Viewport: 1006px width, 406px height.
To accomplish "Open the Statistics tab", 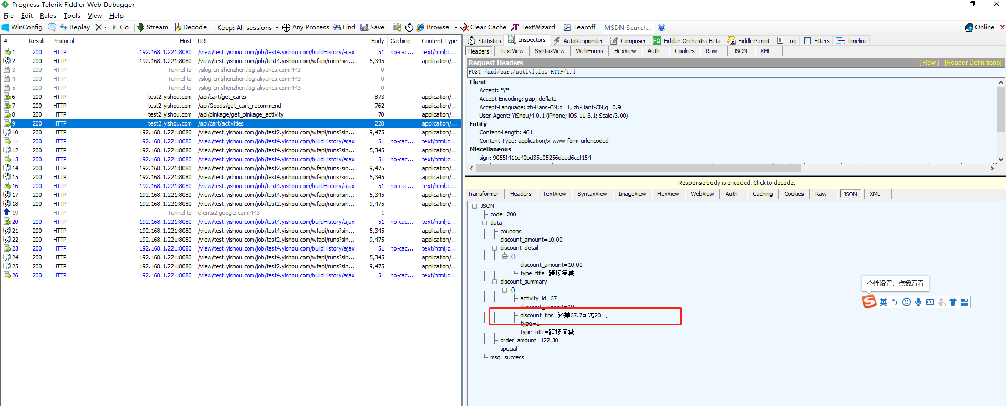I will 484,40.
